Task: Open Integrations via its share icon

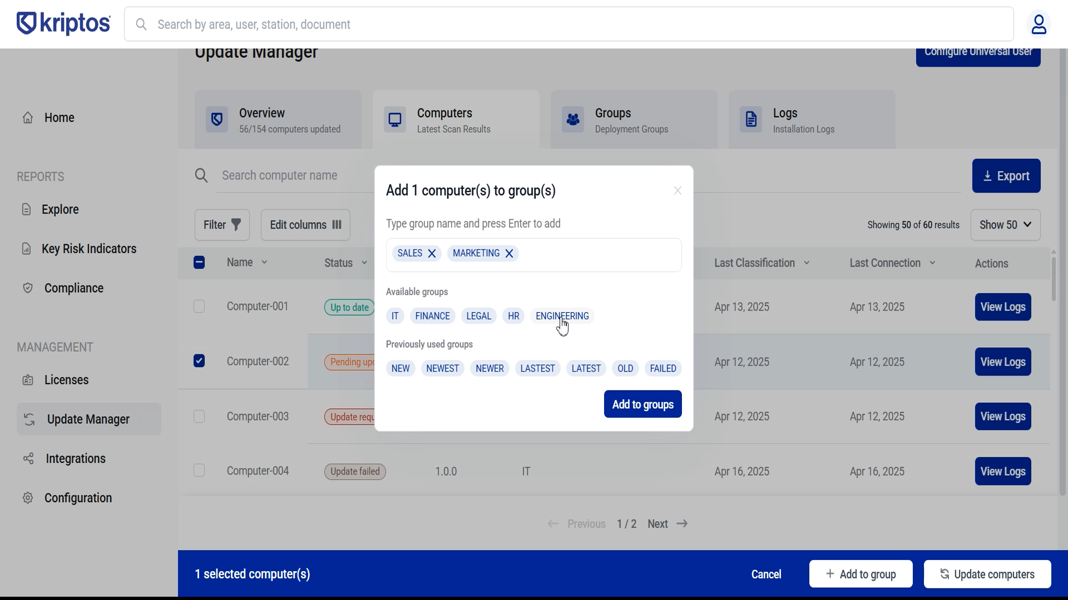Action: click(x=27, y=458)
